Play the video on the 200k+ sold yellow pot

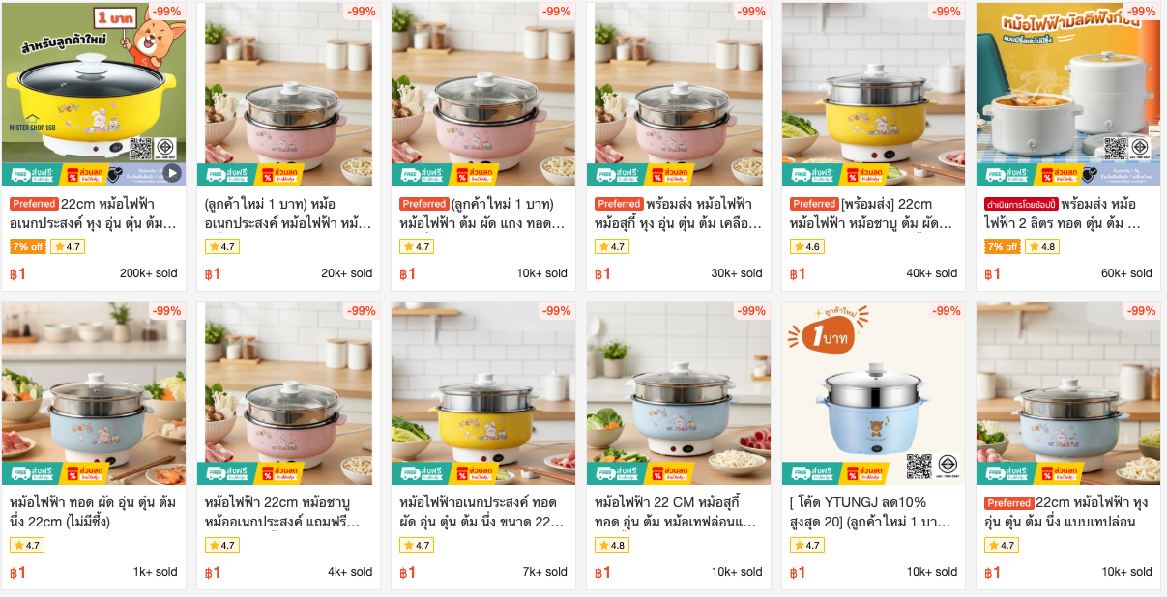click(172, 173)
